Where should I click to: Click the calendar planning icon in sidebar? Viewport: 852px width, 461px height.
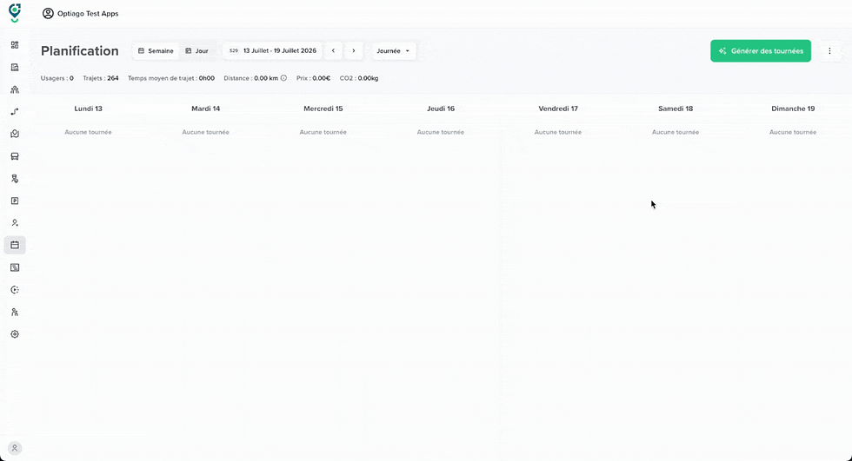pyautogui.click(x=15, y=245)
